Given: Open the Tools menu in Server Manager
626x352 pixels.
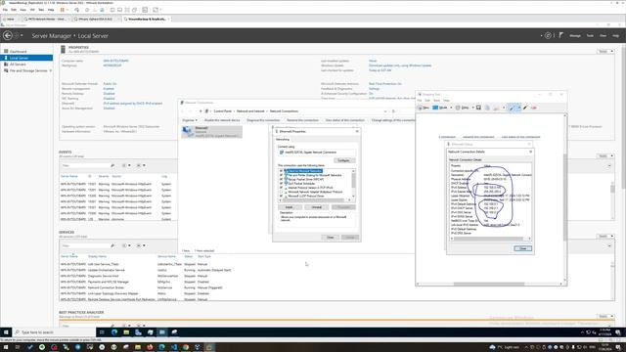Looking at the screenshot, I should click(x=590, y=35).
